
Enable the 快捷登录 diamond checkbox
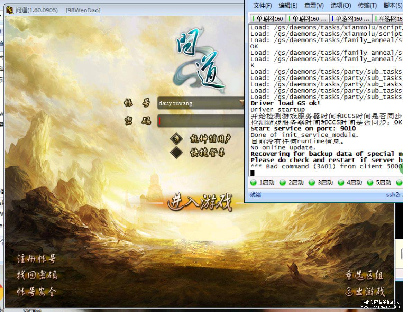pos(177,152)
